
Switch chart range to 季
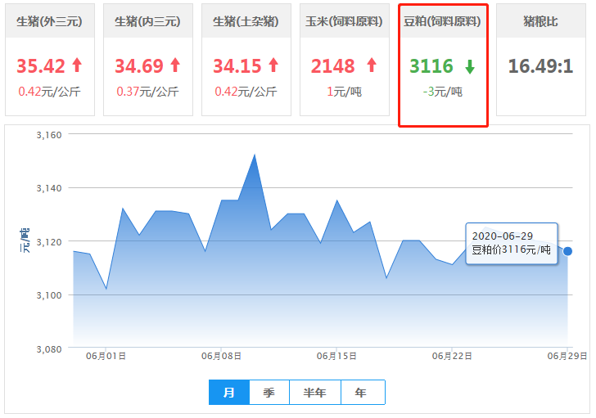point(269,393)
